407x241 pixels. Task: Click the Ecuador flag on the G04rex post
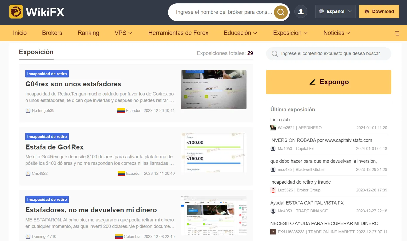pyautogui.click(x=121, y=111)
